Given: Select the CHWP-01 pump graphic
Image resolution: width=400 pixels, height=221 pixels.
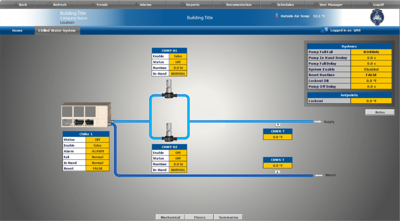Looking at the screenshot, I should (169, 89).
